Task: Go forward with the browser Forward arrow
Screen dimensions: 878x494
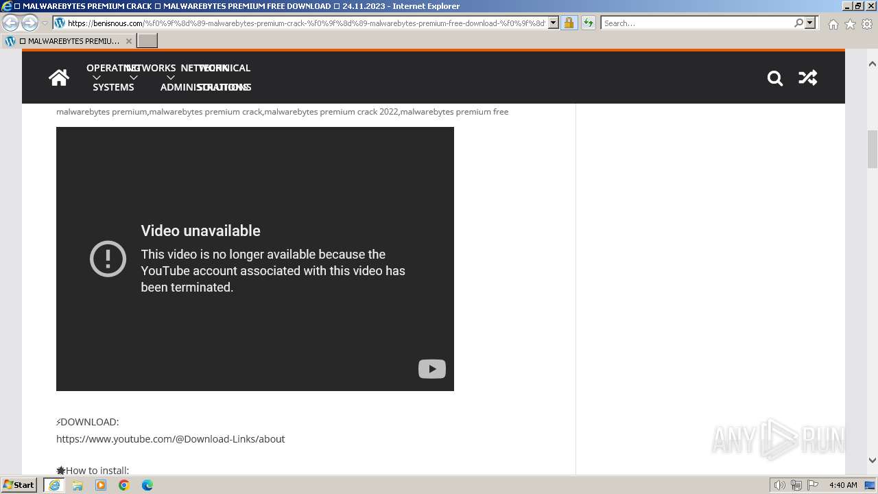Action: click(x=29, y=23)
